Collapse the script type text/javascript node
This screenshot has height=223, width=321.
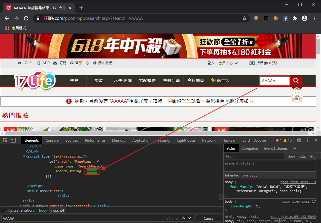(x=24, y=156)
